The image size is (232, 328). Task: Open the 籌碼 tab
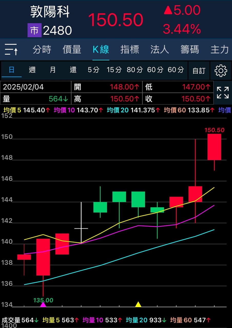(189, 49)
